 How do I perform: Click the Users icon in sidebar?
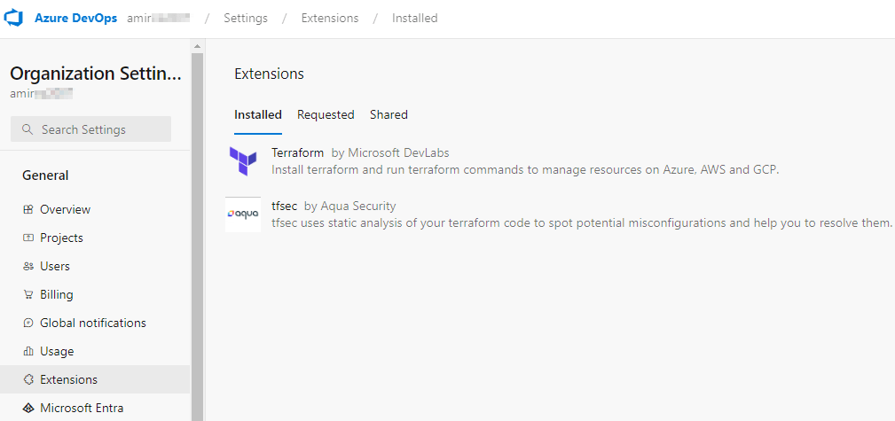tap(28, 267)
